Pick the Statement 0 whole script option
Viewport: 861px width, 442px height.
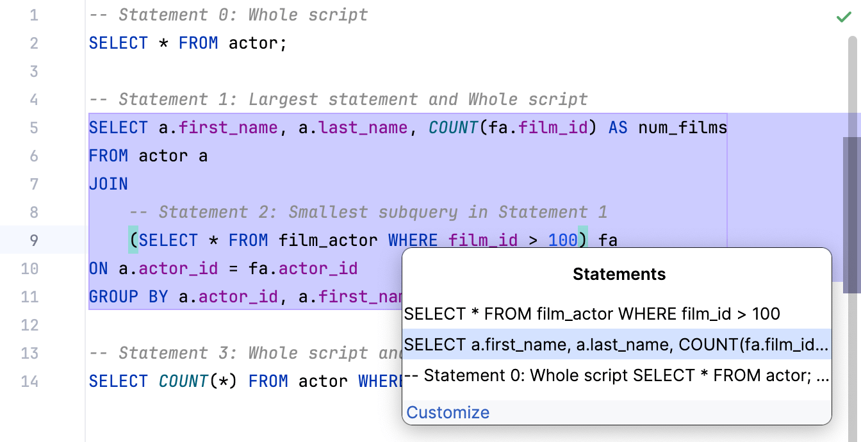tap(616, 376)
